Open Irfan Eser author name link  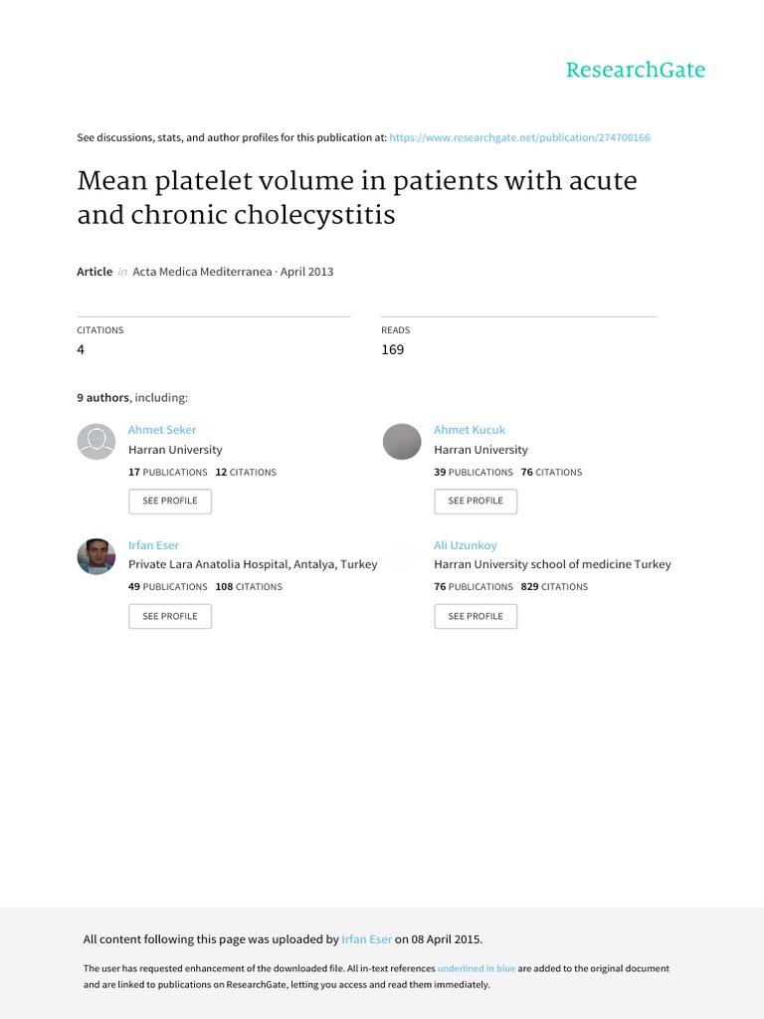[x=153, y=545]
